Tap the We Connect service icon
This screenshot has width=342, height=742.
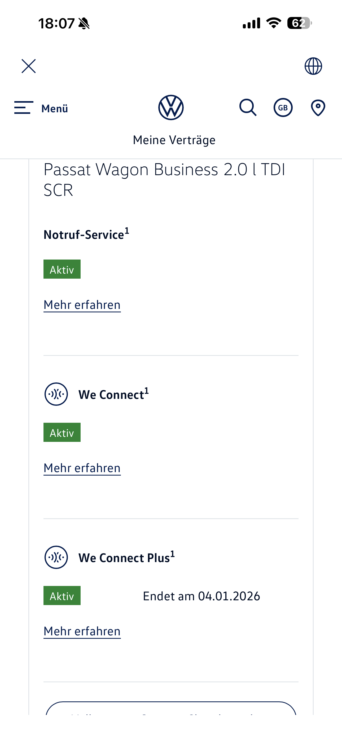pyautogui.click(x=56, y=394)
